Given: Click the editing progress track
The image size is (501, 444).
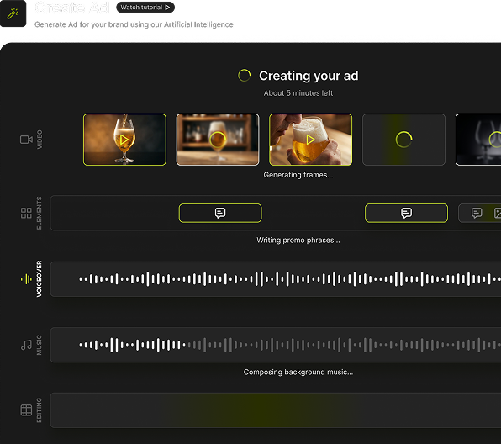Looking at the screenshot, I should pos(276,410).
